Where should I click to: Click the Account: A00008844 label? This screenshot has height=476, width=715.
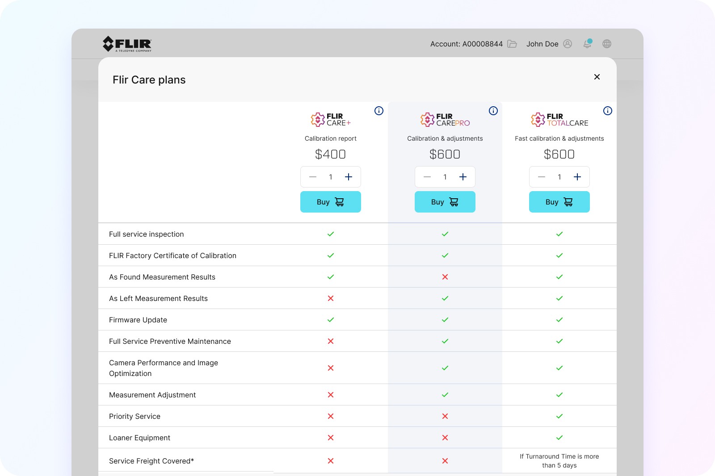pyautogui.click(x=467, y=44)
